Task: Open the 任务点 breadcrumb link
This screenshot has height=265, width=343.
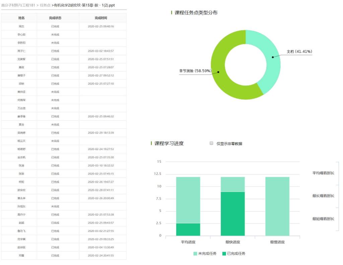Action: pyautogui.click(x=45, y=5)
